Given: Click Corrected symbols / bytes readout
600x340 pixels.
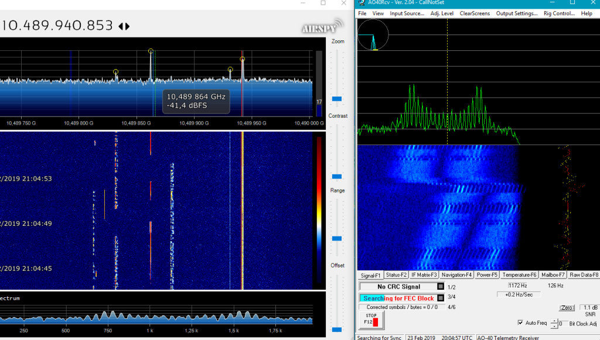Looking at the screenshot, I should pyautogui.click(x=402, y=307).
